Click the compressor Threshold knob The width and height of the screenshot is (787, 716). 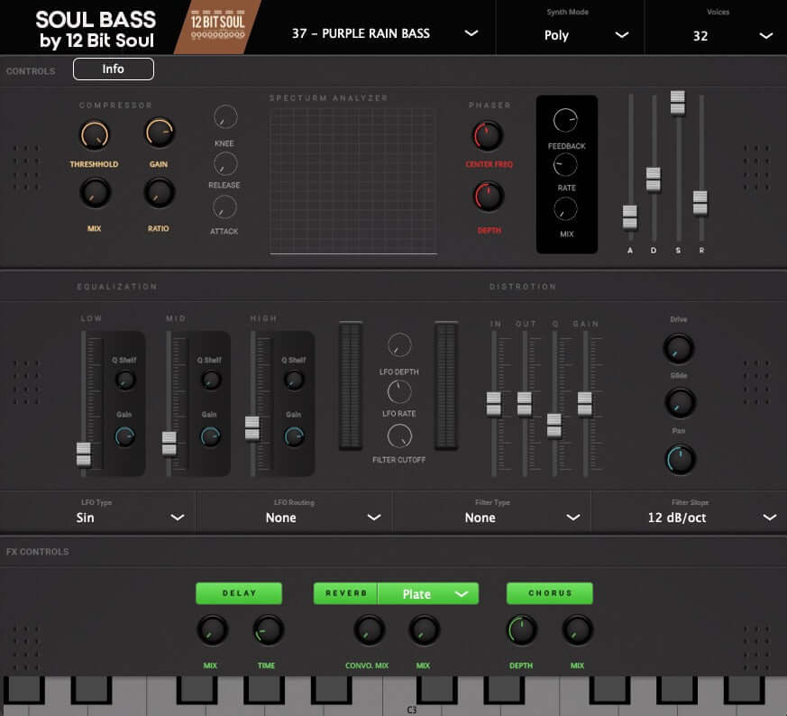(x=95, y=135)
